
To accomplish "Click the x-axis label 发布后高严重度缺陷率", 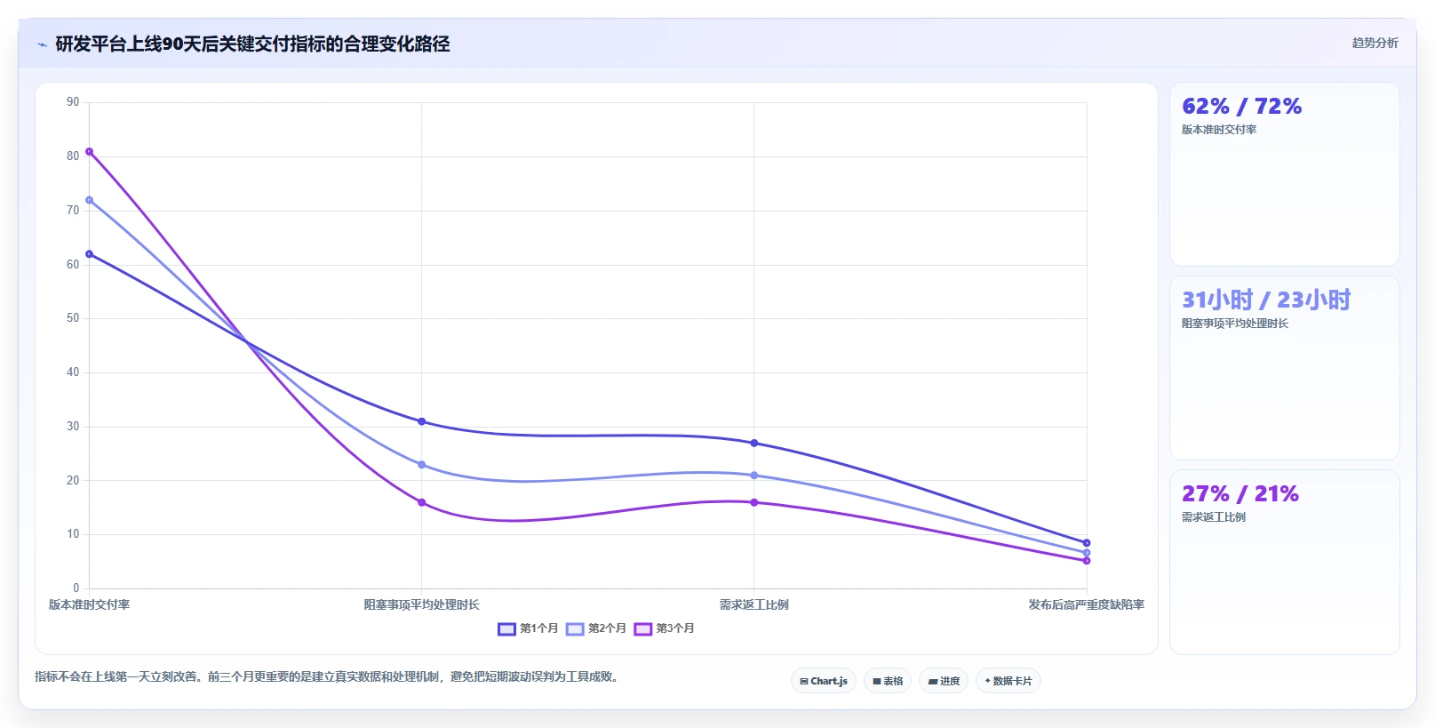I will point(1087,604).
